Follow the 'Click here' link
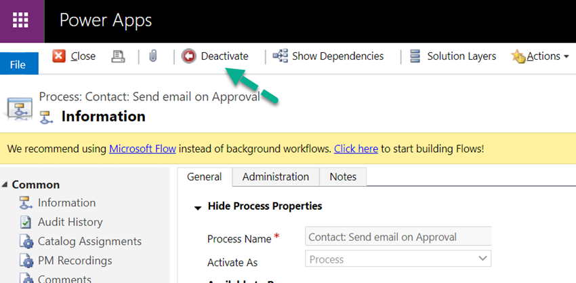The height and width of the screenshot is (283, 576). click(x=356, y=149)
